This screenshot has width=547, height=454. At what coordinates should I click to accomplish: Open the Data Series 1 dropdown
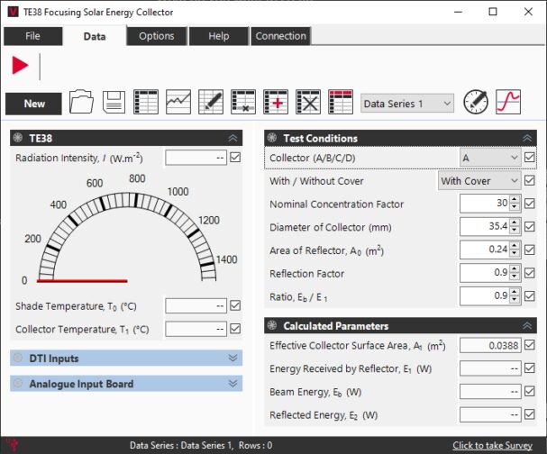coord(407,104)
